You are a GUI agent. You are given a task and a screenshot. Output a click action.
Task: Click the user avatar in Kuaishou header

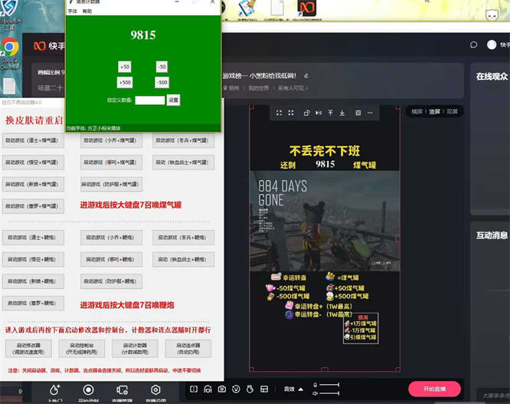click(x=492, y=44)
